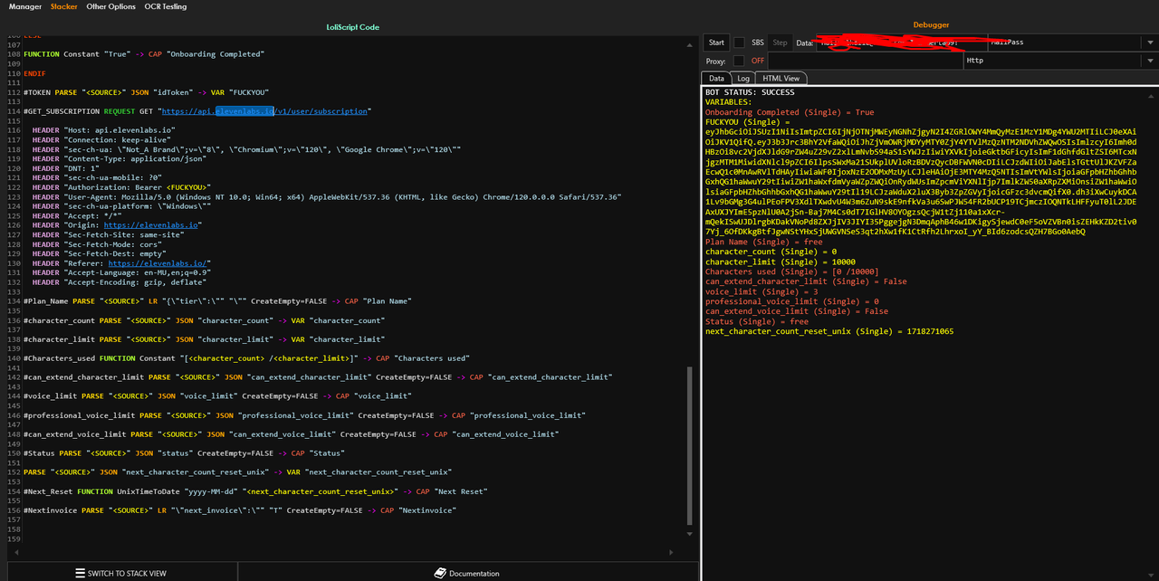Click the #Next_Reset FUNCTION UnixTimeToDate line
The image size is (1159, 581).
tap(255, 491)
